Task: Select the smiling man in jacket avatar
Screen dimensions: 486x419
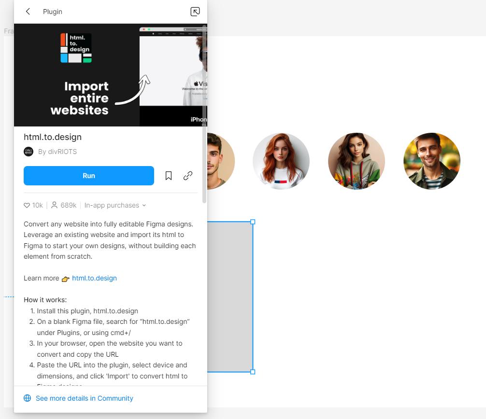Action: [432, 161]
